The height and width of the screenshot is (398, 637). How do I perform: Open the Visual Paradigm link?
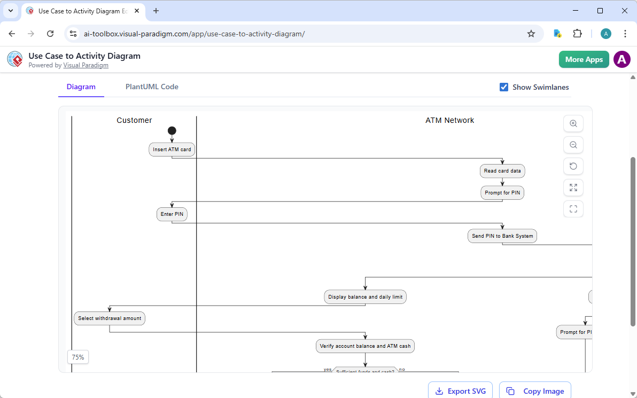point(86,65)
